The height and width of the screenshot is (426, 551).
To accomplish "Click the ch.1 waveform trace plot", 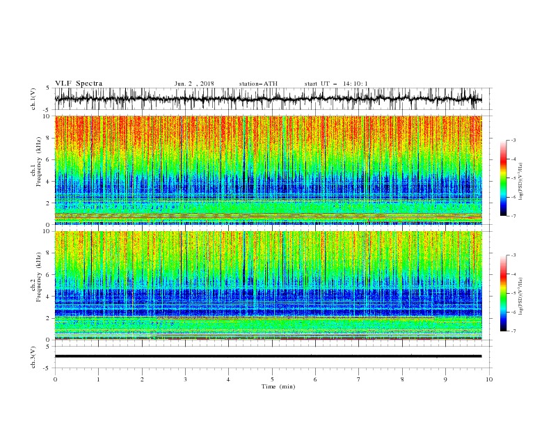I will point(269,99).
